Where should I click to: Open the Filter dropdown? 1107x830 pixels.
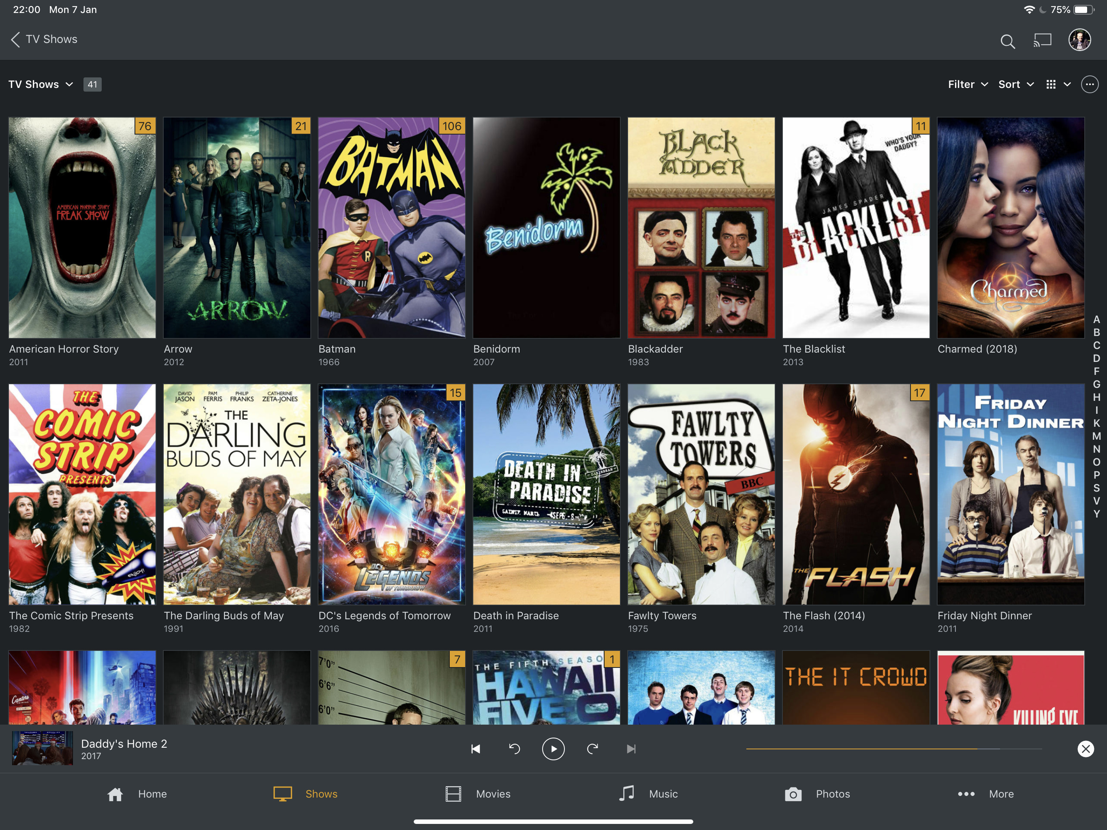coord(967,85)
